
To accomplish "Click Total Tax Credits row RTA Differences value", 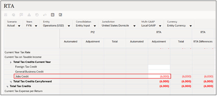I will (208, 86).
